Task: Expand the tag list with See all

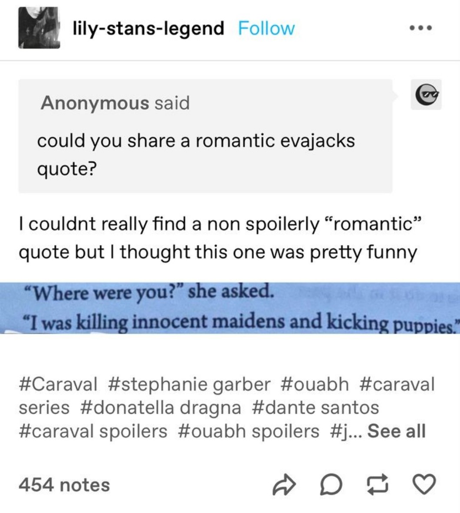Action: click(x=396, y=431)
